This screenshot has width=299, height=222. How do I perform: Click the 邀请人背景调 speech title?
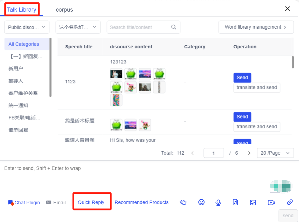(x=79, y=140)
